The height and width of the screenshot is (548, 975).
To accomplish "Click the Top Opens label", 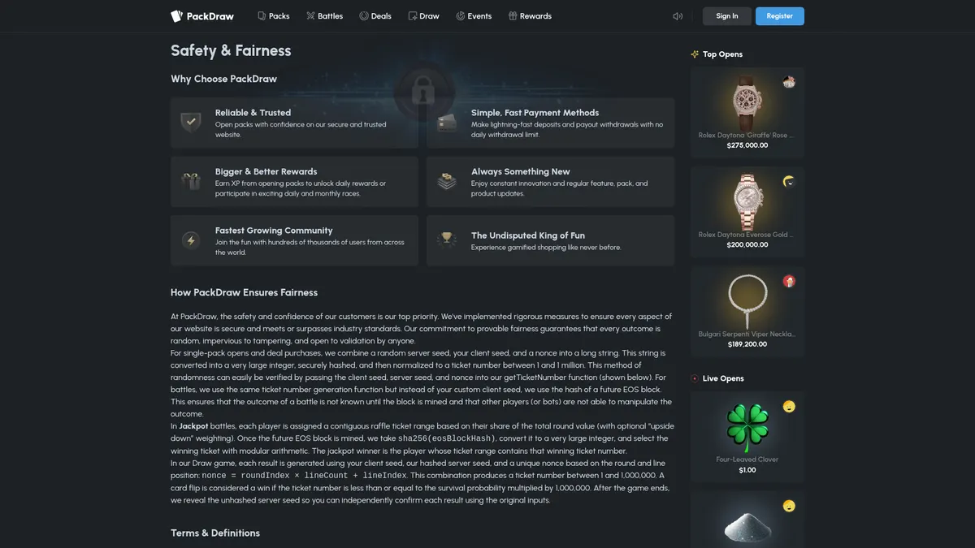I will (722, 54).
